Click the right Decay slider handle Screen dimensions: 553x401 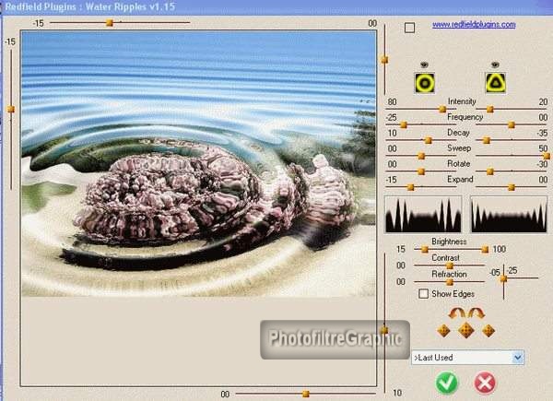click(487, 140)
